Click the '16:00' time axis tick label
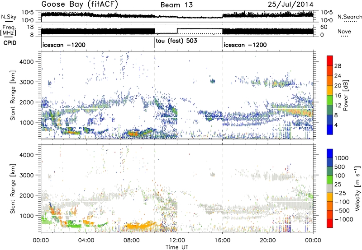The image size is (362, 250). point(222,241)
